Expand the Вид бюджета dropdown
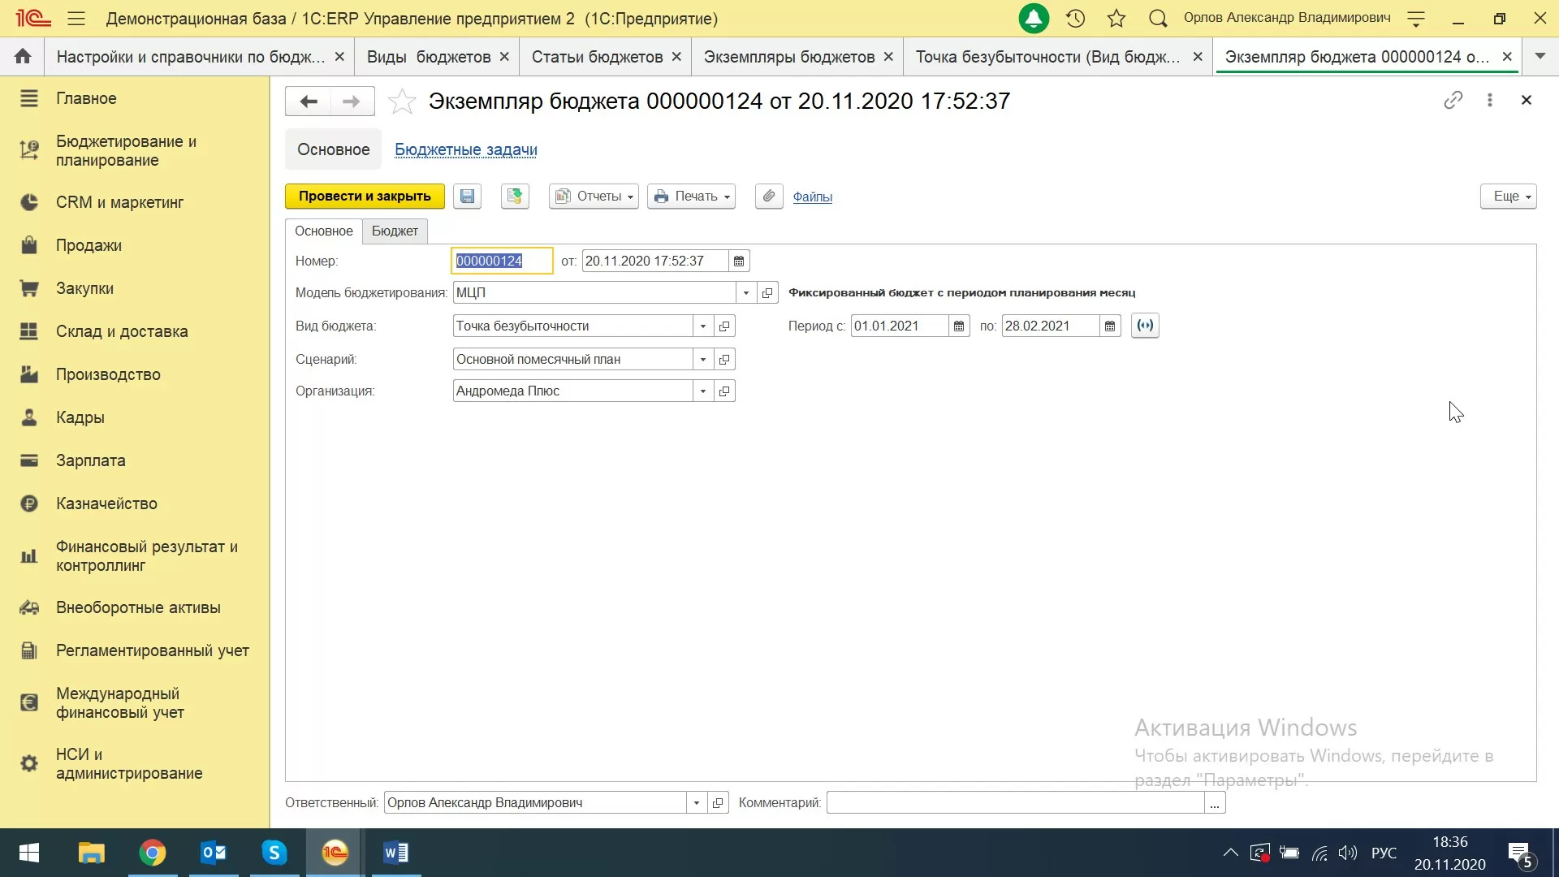The width and height of the screenshot is (1559, 877). tap(703, 326)
